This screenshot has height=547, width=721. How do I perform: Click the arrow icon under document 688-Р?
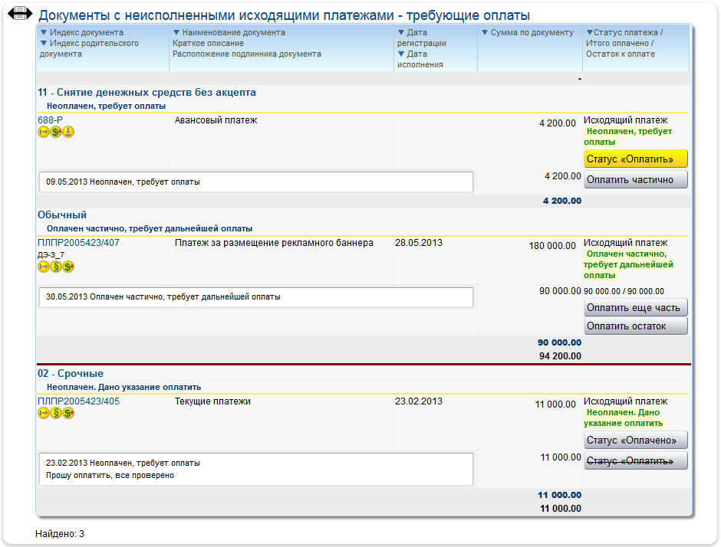click(44, 133)
